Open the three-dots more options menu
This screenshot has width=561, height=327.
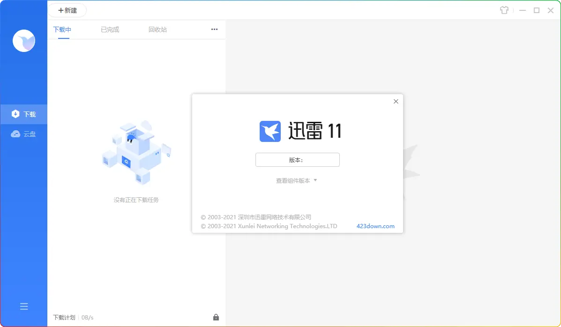point(214,30)
